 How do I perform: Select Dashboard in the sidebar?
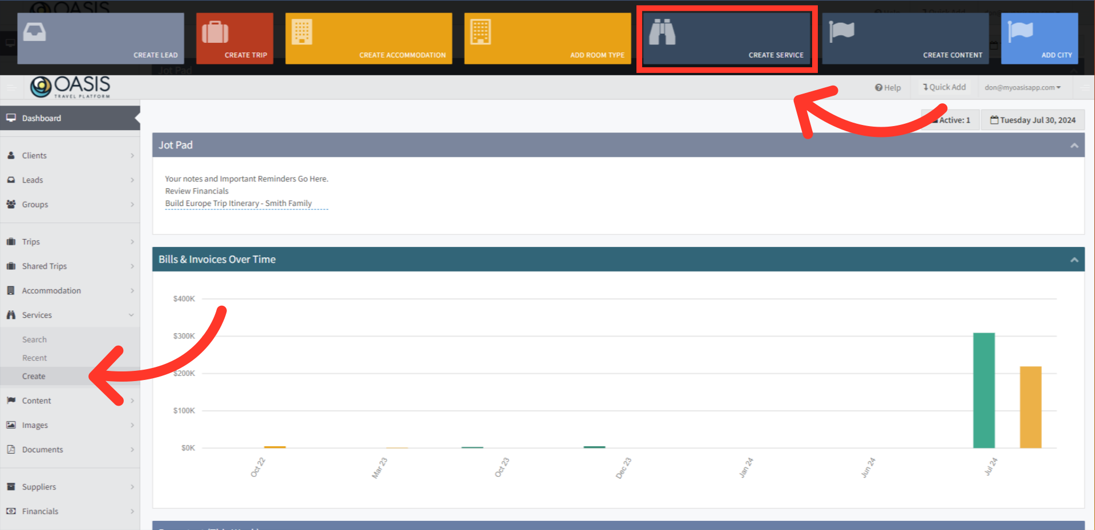[x=70, y=118]
